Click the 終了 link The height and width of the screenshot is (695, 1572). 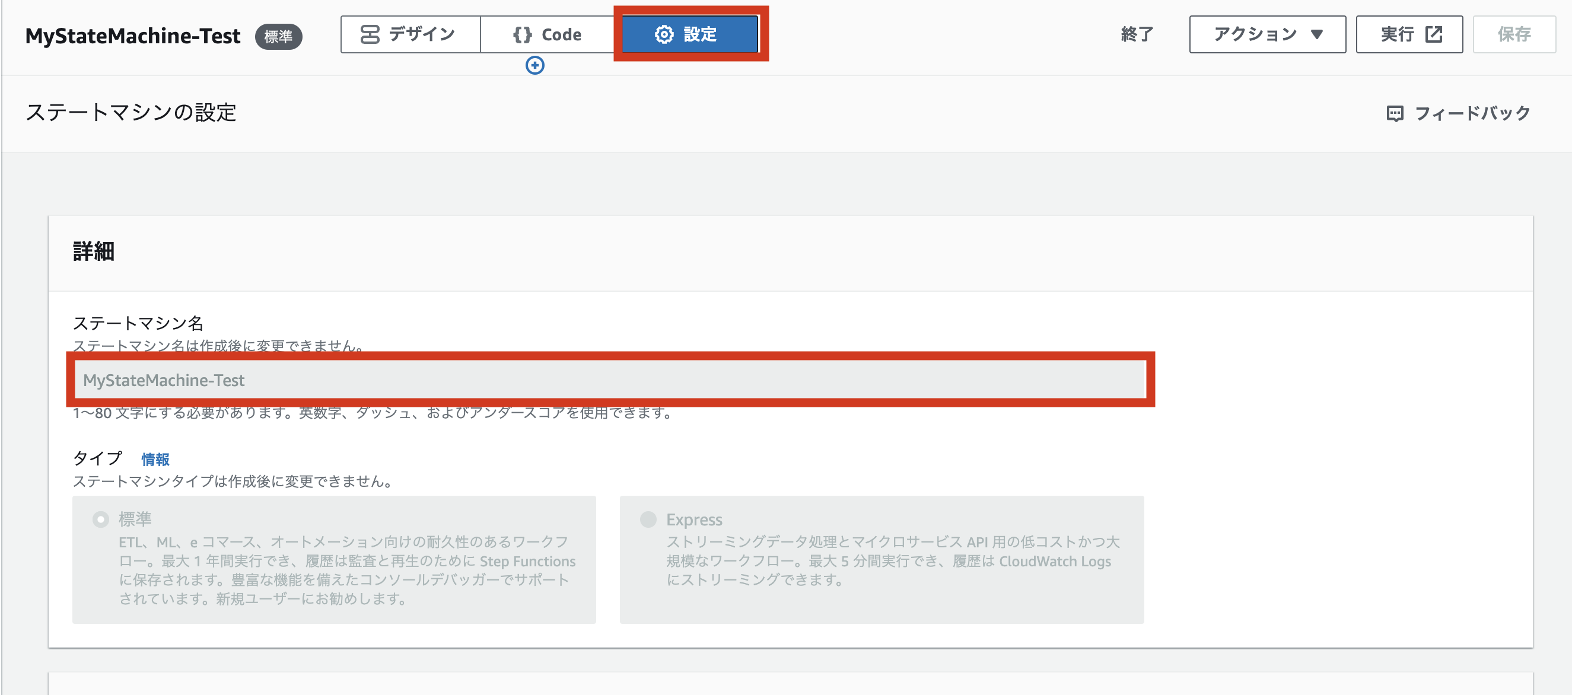point(1136,35)
